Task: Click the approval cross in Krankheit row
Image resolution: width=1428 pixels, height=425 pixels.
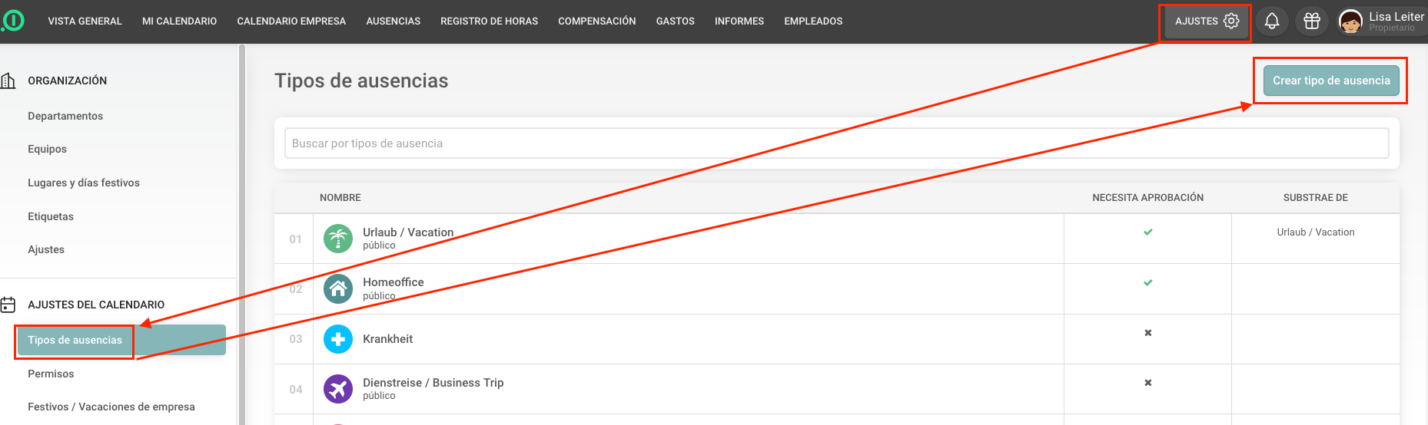Action: pos(1147,332)
